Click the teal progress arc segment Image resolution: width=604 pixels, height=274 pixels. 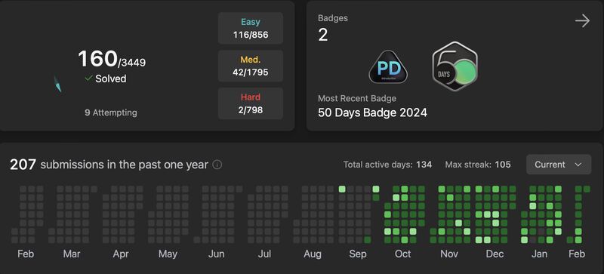point(57,84)
